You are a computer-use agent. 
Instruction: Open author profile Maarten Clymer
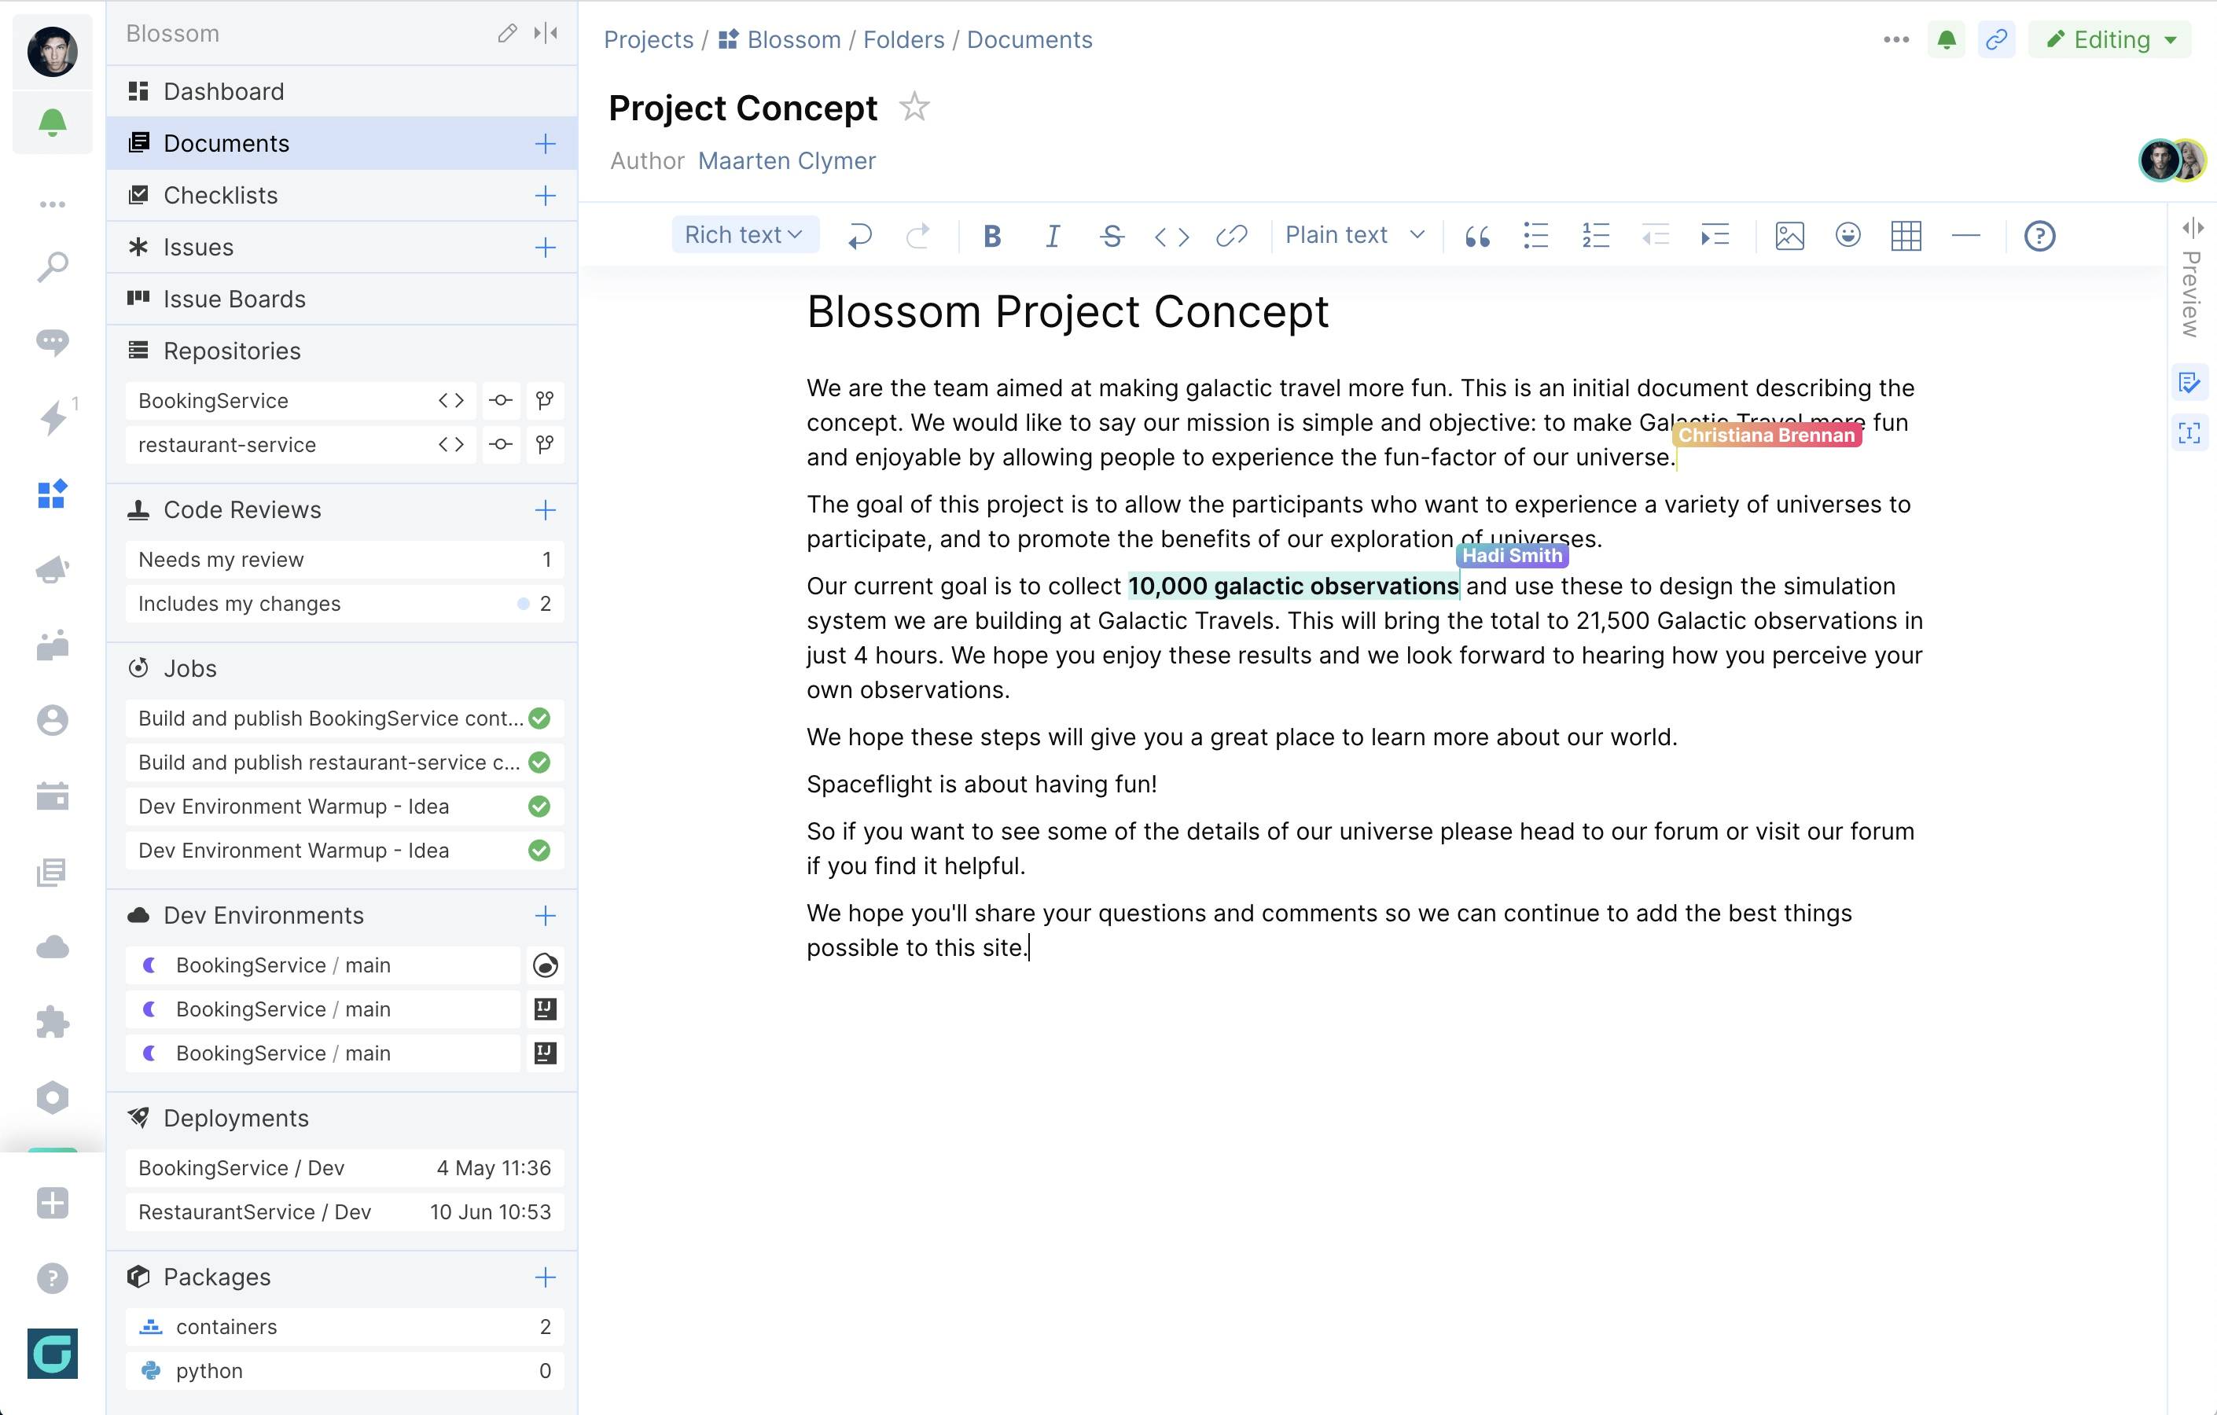(787, 160)
